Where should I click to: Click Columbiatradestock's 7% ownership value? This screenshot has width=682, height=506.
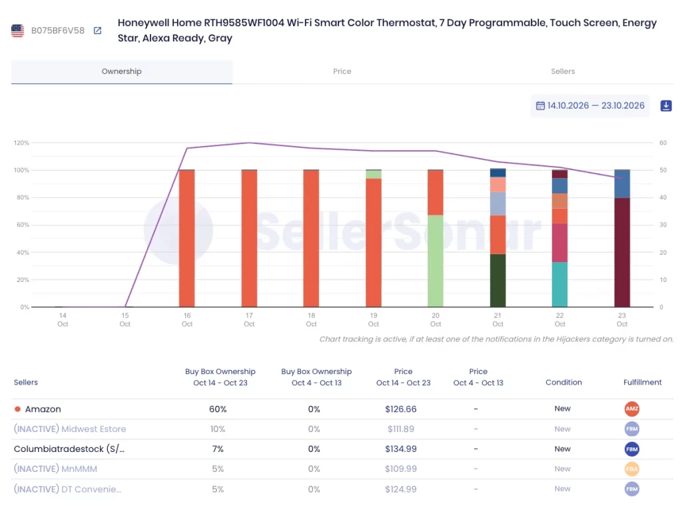[x=218, y=449]
